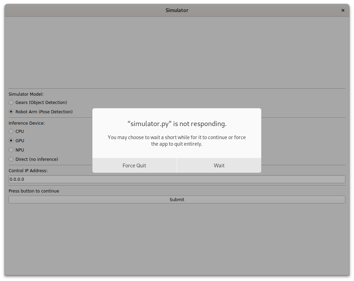Pick NPU as the inference device
354x281 pixels.
(x=11, y=150)
